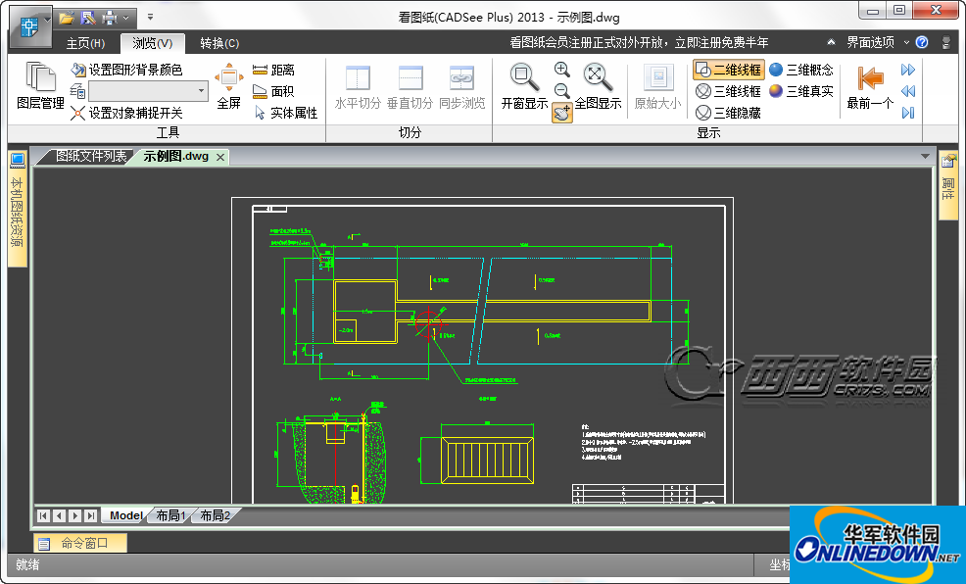The image size is (966, 584).
Task: Select the 距离 distance measure tool
Action: click(273, 70)
